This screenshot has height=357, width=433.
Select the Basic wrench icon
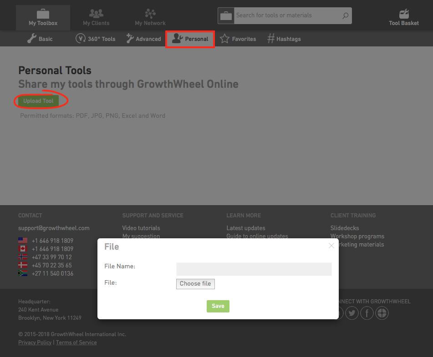pyautogui.click(x=31, y=39)
